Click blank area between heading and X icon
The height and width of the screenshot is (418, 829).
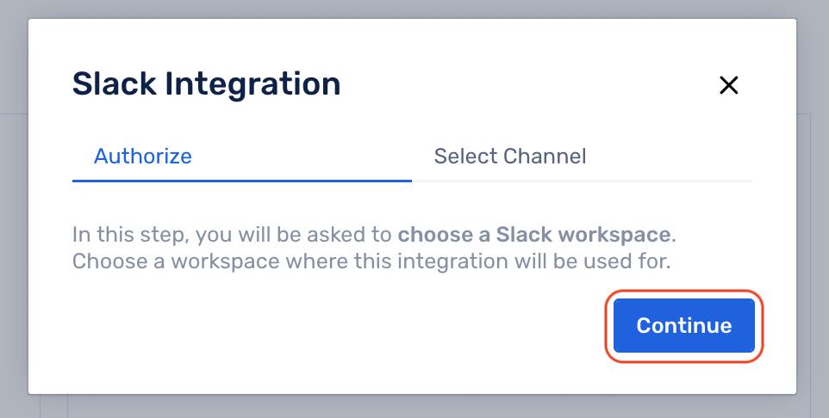click(529, 84)
